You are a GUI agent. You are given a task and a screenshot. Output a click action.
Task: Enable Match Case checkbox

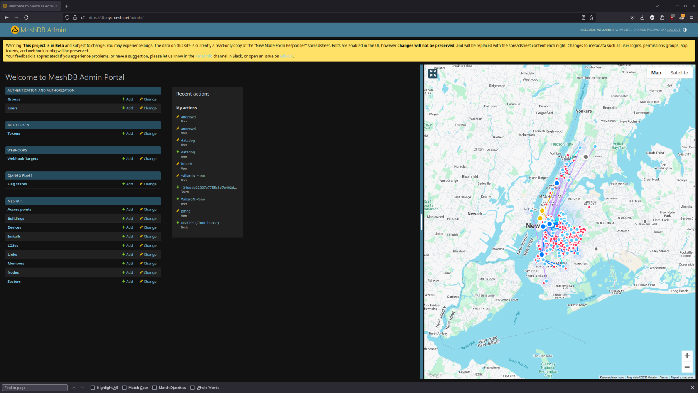124,388
